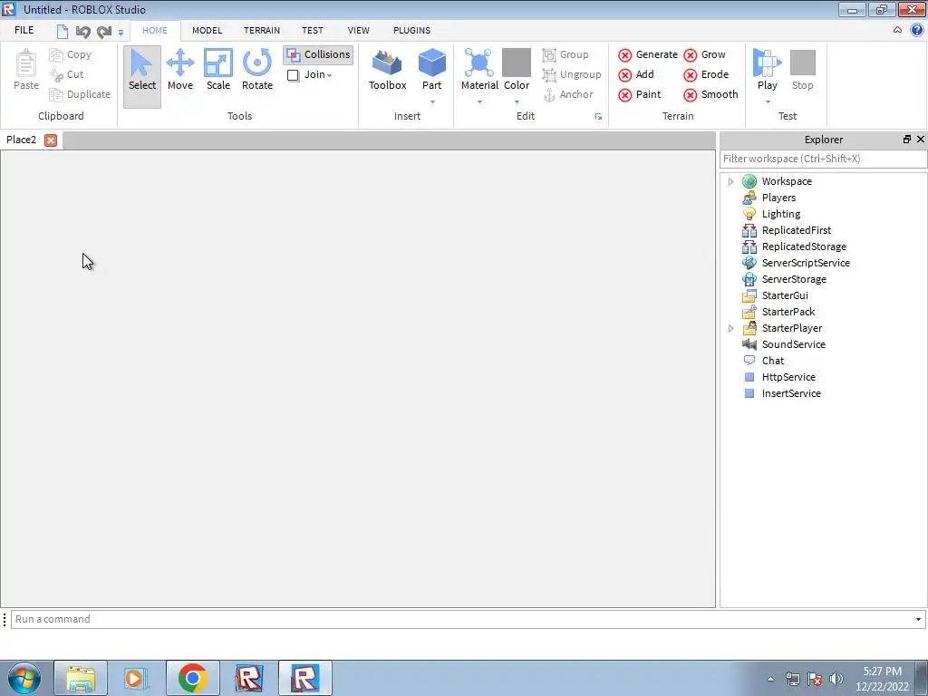Select StarterGui in the Explorer

point(785,295)
